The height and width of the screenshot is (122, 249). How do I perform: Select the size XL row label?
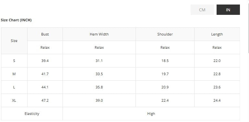pyautogui.click(x=14, y=100)
